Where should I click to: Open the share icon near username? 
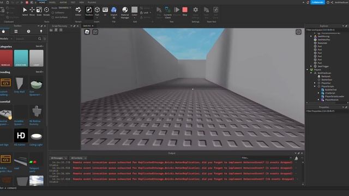332,2
